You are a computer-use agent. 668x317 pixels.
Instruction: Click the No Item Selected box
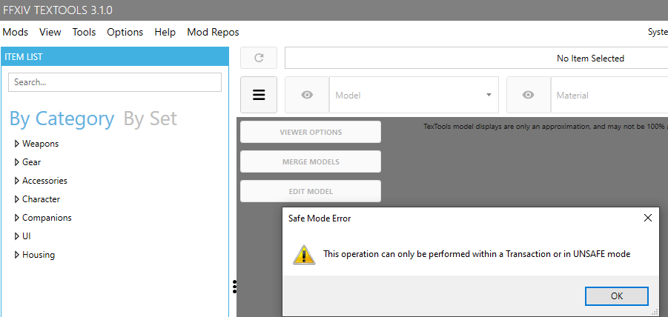pos(476,58)
